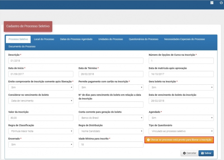Open the Regra de Classificação dropdown
Screen dimensions: 224x160
(x=41, y=131)
